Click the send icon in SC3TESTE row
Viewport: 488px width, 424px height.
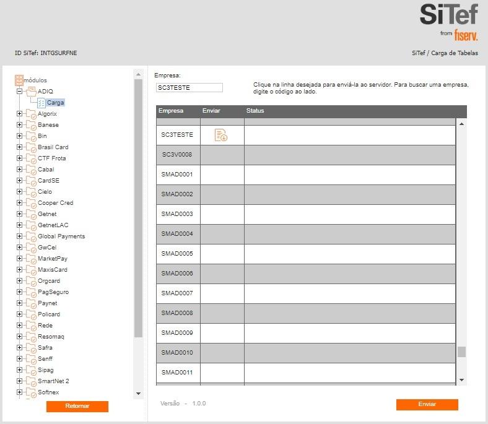click(x=221, y=135)
